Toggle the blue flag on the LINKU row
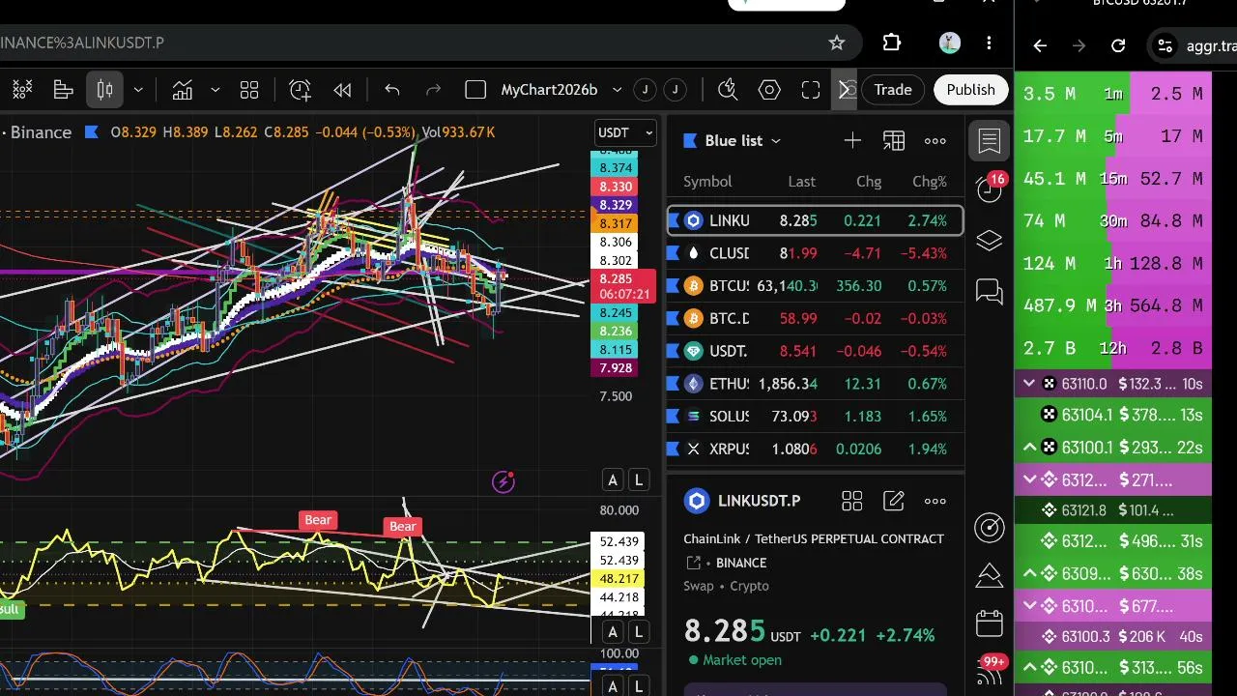 point(674,220)
